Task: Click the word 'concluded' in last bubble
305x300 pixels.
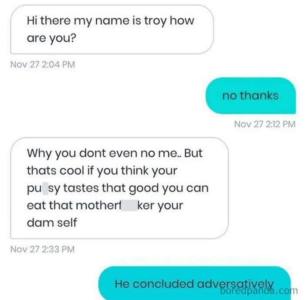Action: click(x=163, y=284)
